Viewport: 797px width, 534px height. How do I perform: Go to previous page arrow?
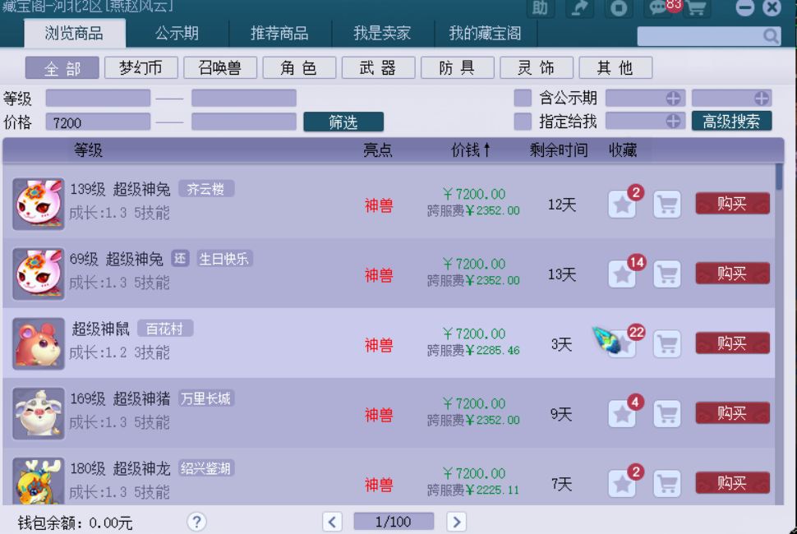(x=333, y=522)
